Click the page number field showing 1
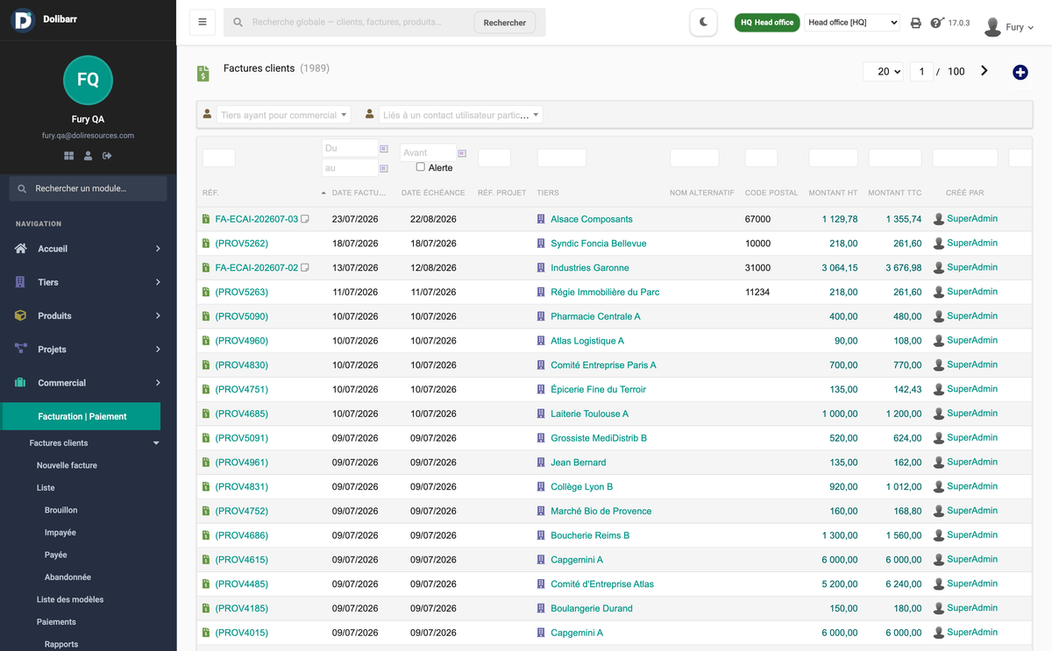 [921, 72]
